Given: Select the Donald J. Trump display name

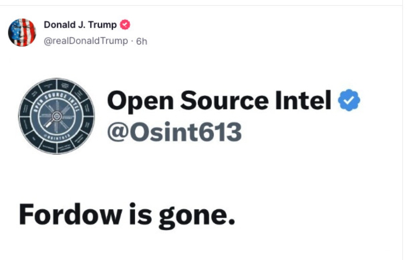Looking at the screenshot, I should coord(80,25).
